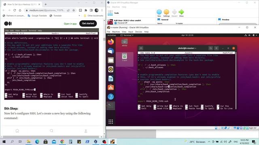
Task: Select the Terminal icon in Ubuntu dock
Action: click(110, 106)
